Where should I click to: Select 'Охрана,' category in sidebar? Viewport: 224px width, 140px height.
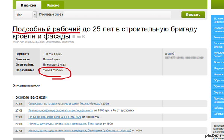click(218, 93)
